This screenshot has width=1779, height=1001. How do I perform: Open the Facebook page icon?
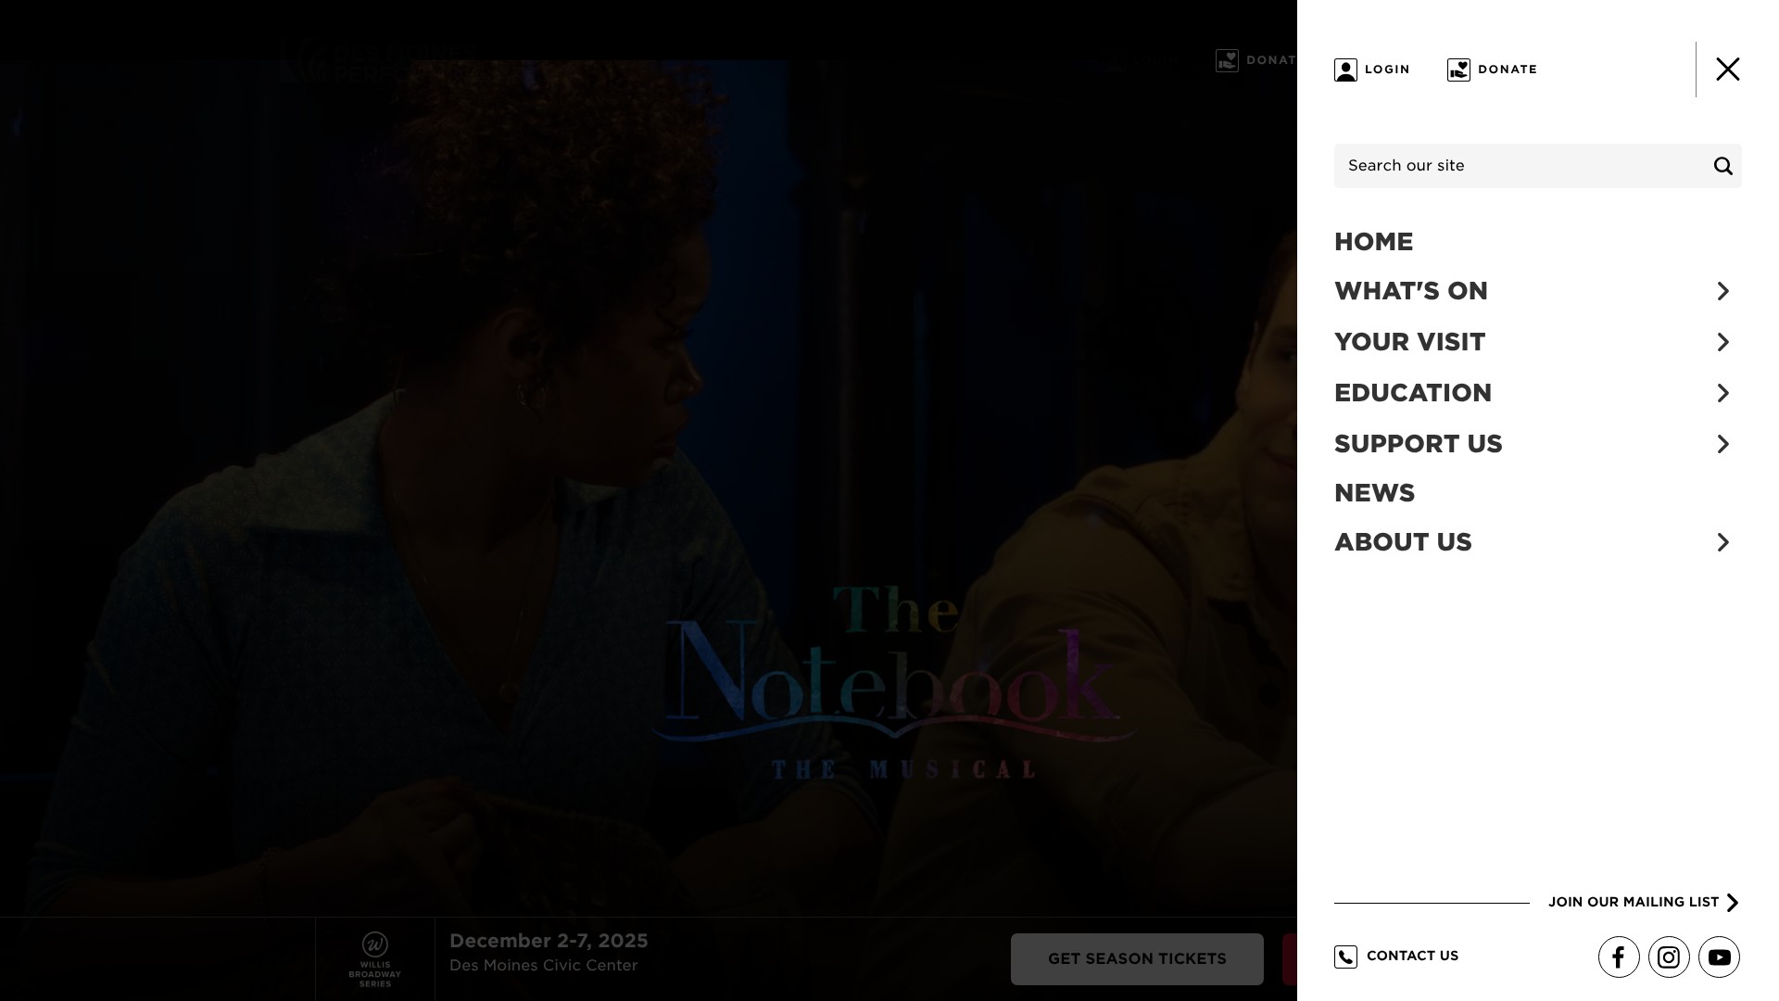1619,957
